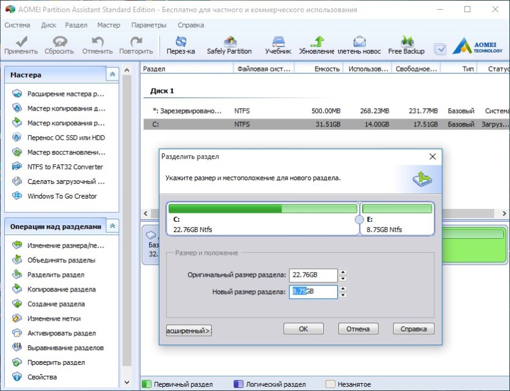The image size is (510, 391).
Task: Click Отмена in the split dialog
Action: click(x=358, y=329)
